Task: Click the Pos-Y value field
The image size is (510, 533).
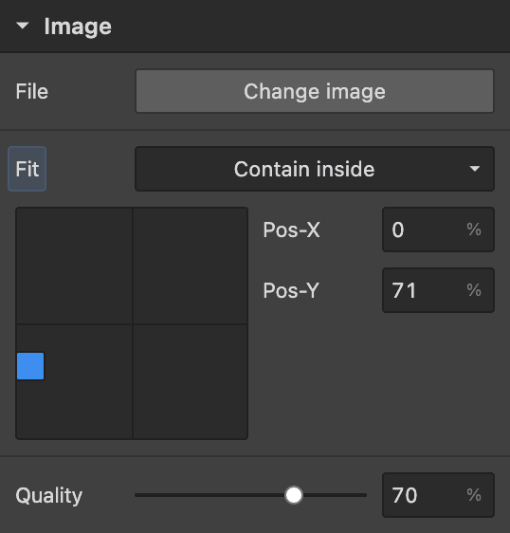Action: (x=438, y=290)
